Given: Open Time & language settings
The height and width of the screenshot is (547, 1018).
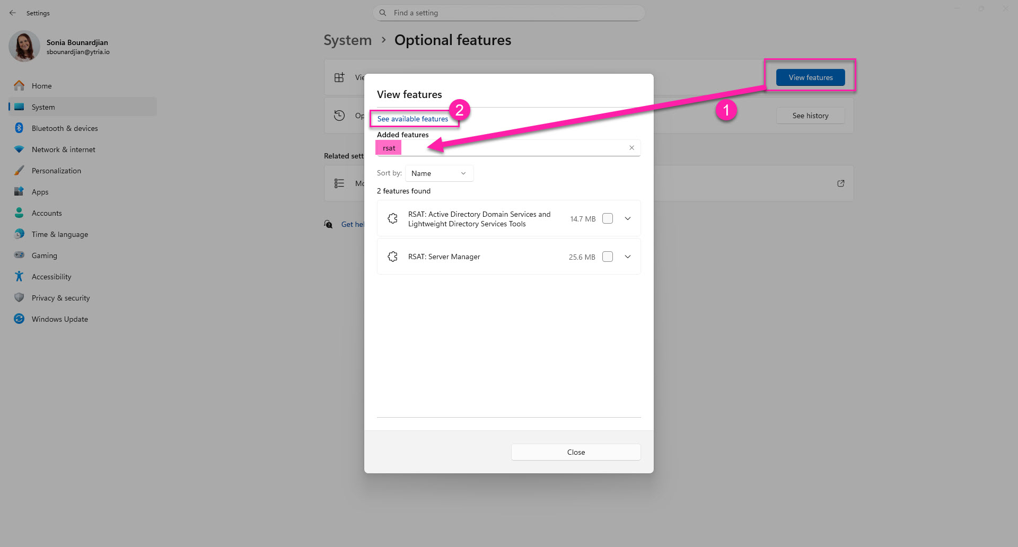Looking at the screenshot, I should click(60, 234).
